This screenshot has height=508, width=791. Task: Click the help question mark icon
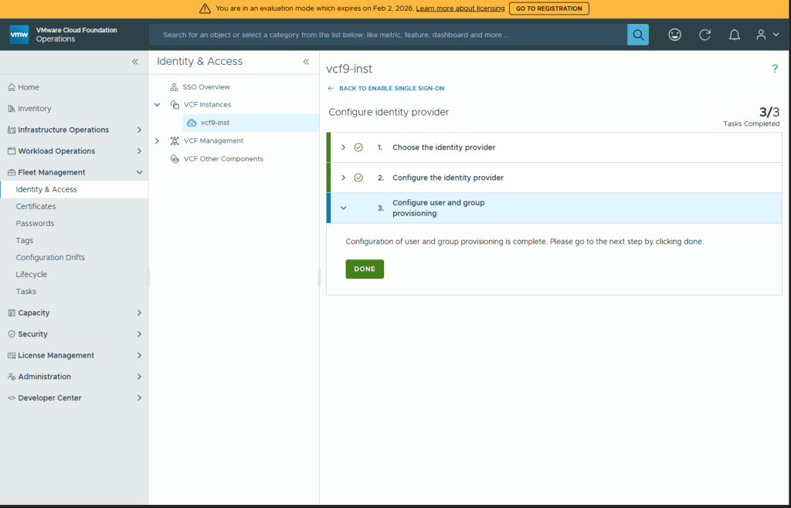point(775,69)
